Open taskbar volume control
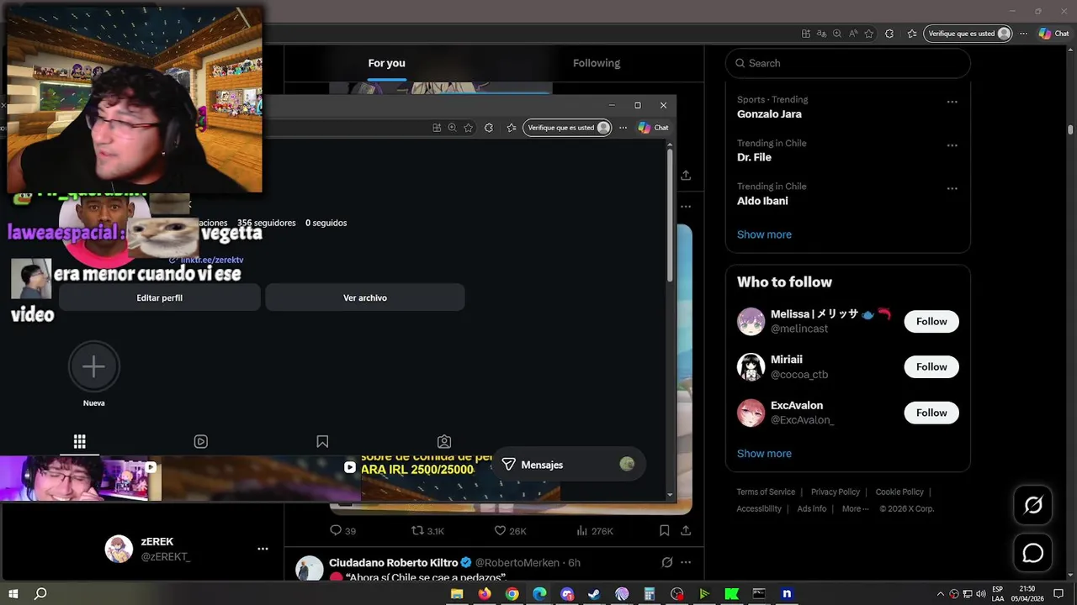Screen dimensions: 1077x605 [x=980, y=594]
